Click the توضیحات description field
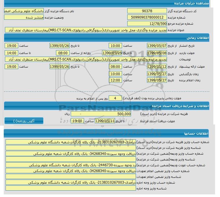Viewport: 220px width, 197px height. pyautogui.click(x=86, y=59)
